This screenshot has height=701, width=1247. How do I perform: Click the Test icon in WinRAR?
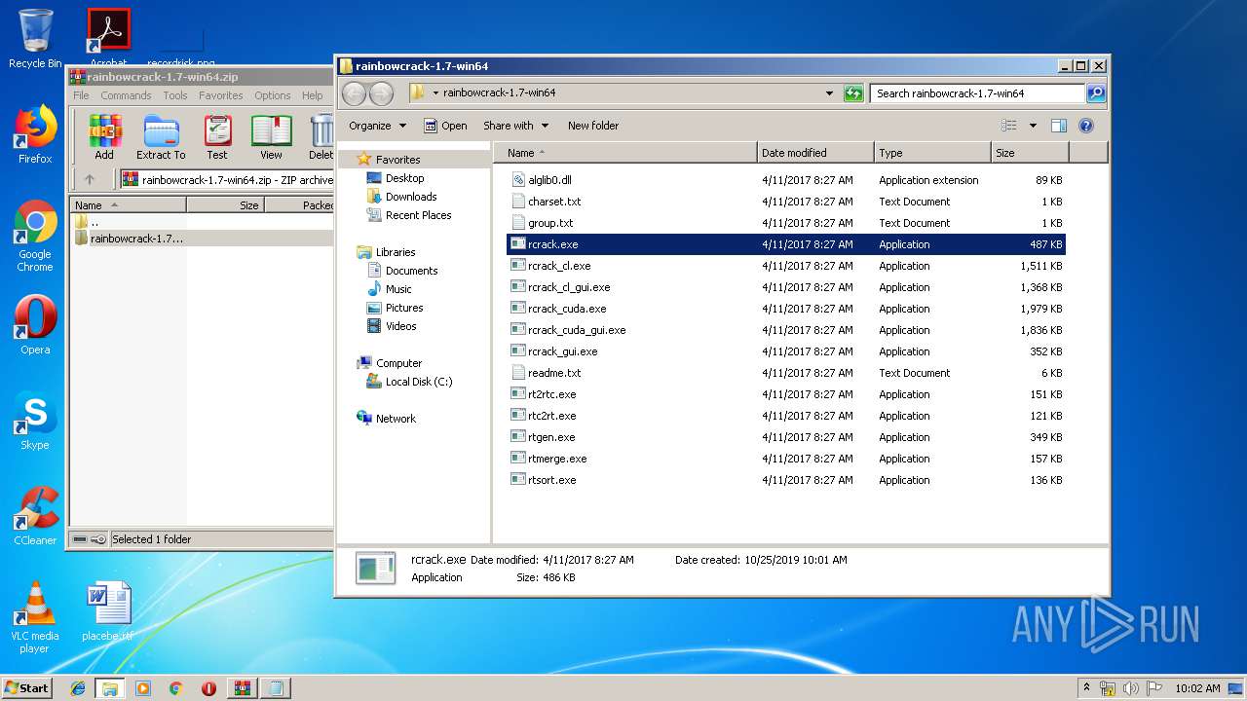217,136
